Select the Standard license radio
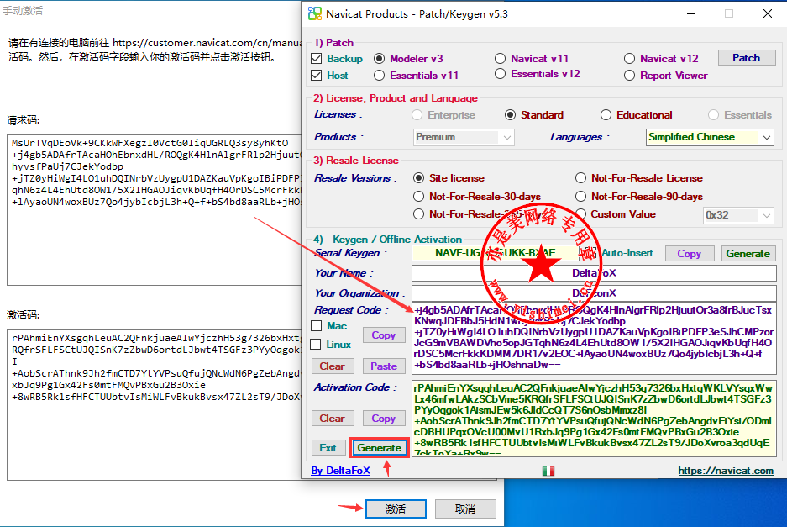The width and height of the screenshot is (787, 527). click(510, 115)
